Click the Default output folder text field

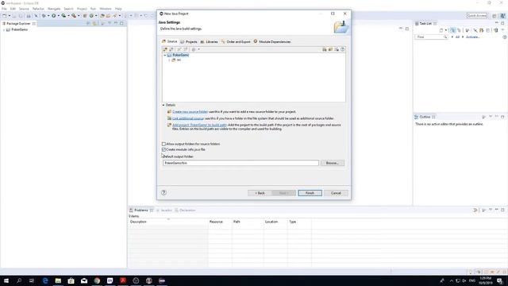[x=241, y=163]
